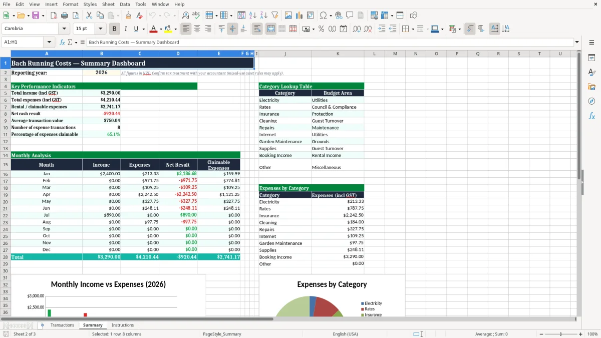Activate Clone Formatting paintbrush
The width and height of the screenshot is (601, 338).
[x=129, y=16]
